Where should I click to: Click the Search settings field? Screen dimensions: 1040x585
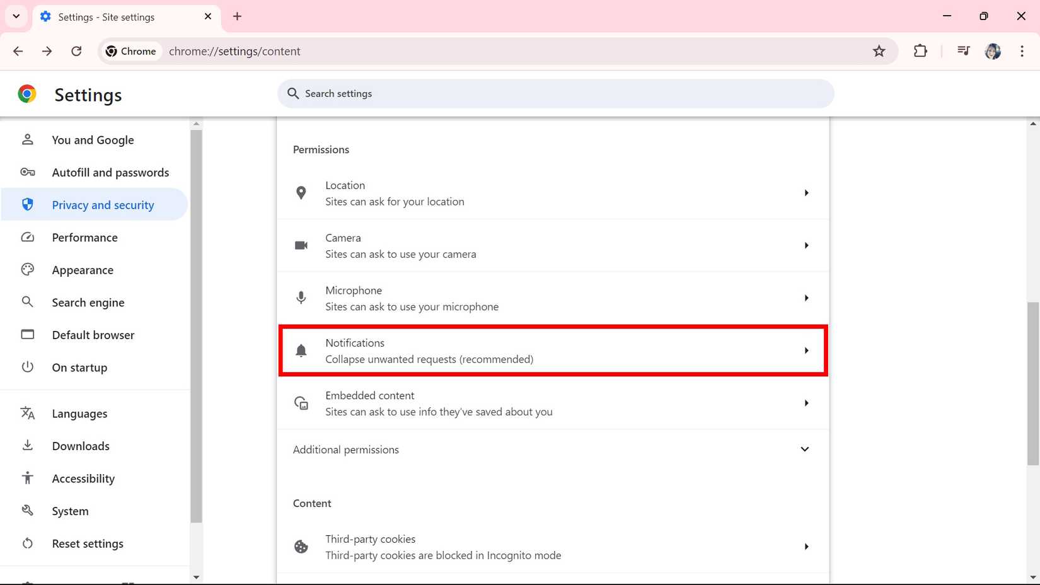pos(555,93)
